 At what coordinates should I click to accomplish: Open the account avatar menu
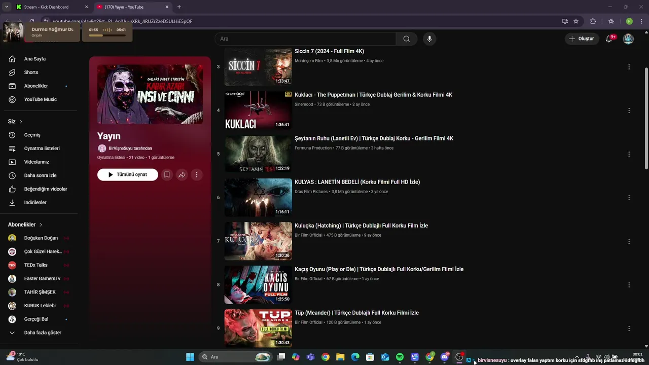pos(628,39)
